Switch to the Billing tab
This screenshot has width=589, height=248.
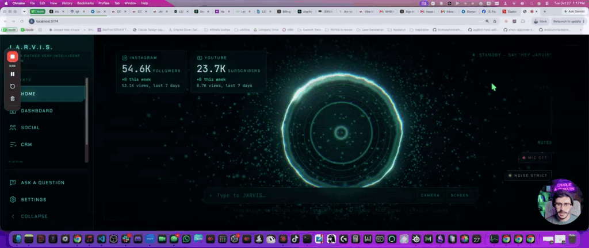[284, 11]
